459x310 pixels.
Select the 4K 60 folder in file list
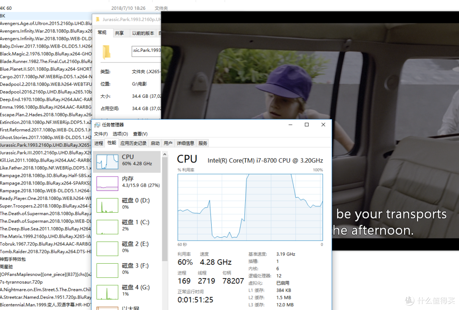(6, 8)
